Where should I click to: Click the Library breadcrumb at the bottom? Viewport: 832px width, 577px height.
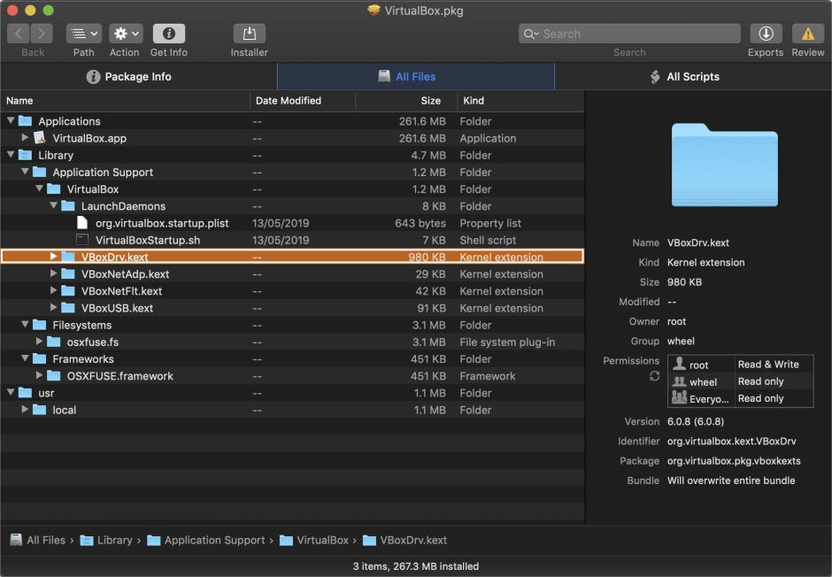pyautogui.click(x=115, y=539)
